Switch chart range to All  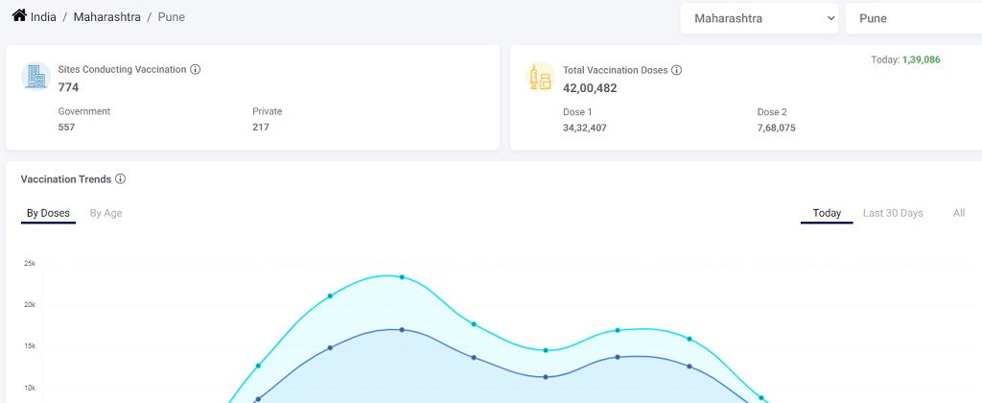[x=959, y=213]
